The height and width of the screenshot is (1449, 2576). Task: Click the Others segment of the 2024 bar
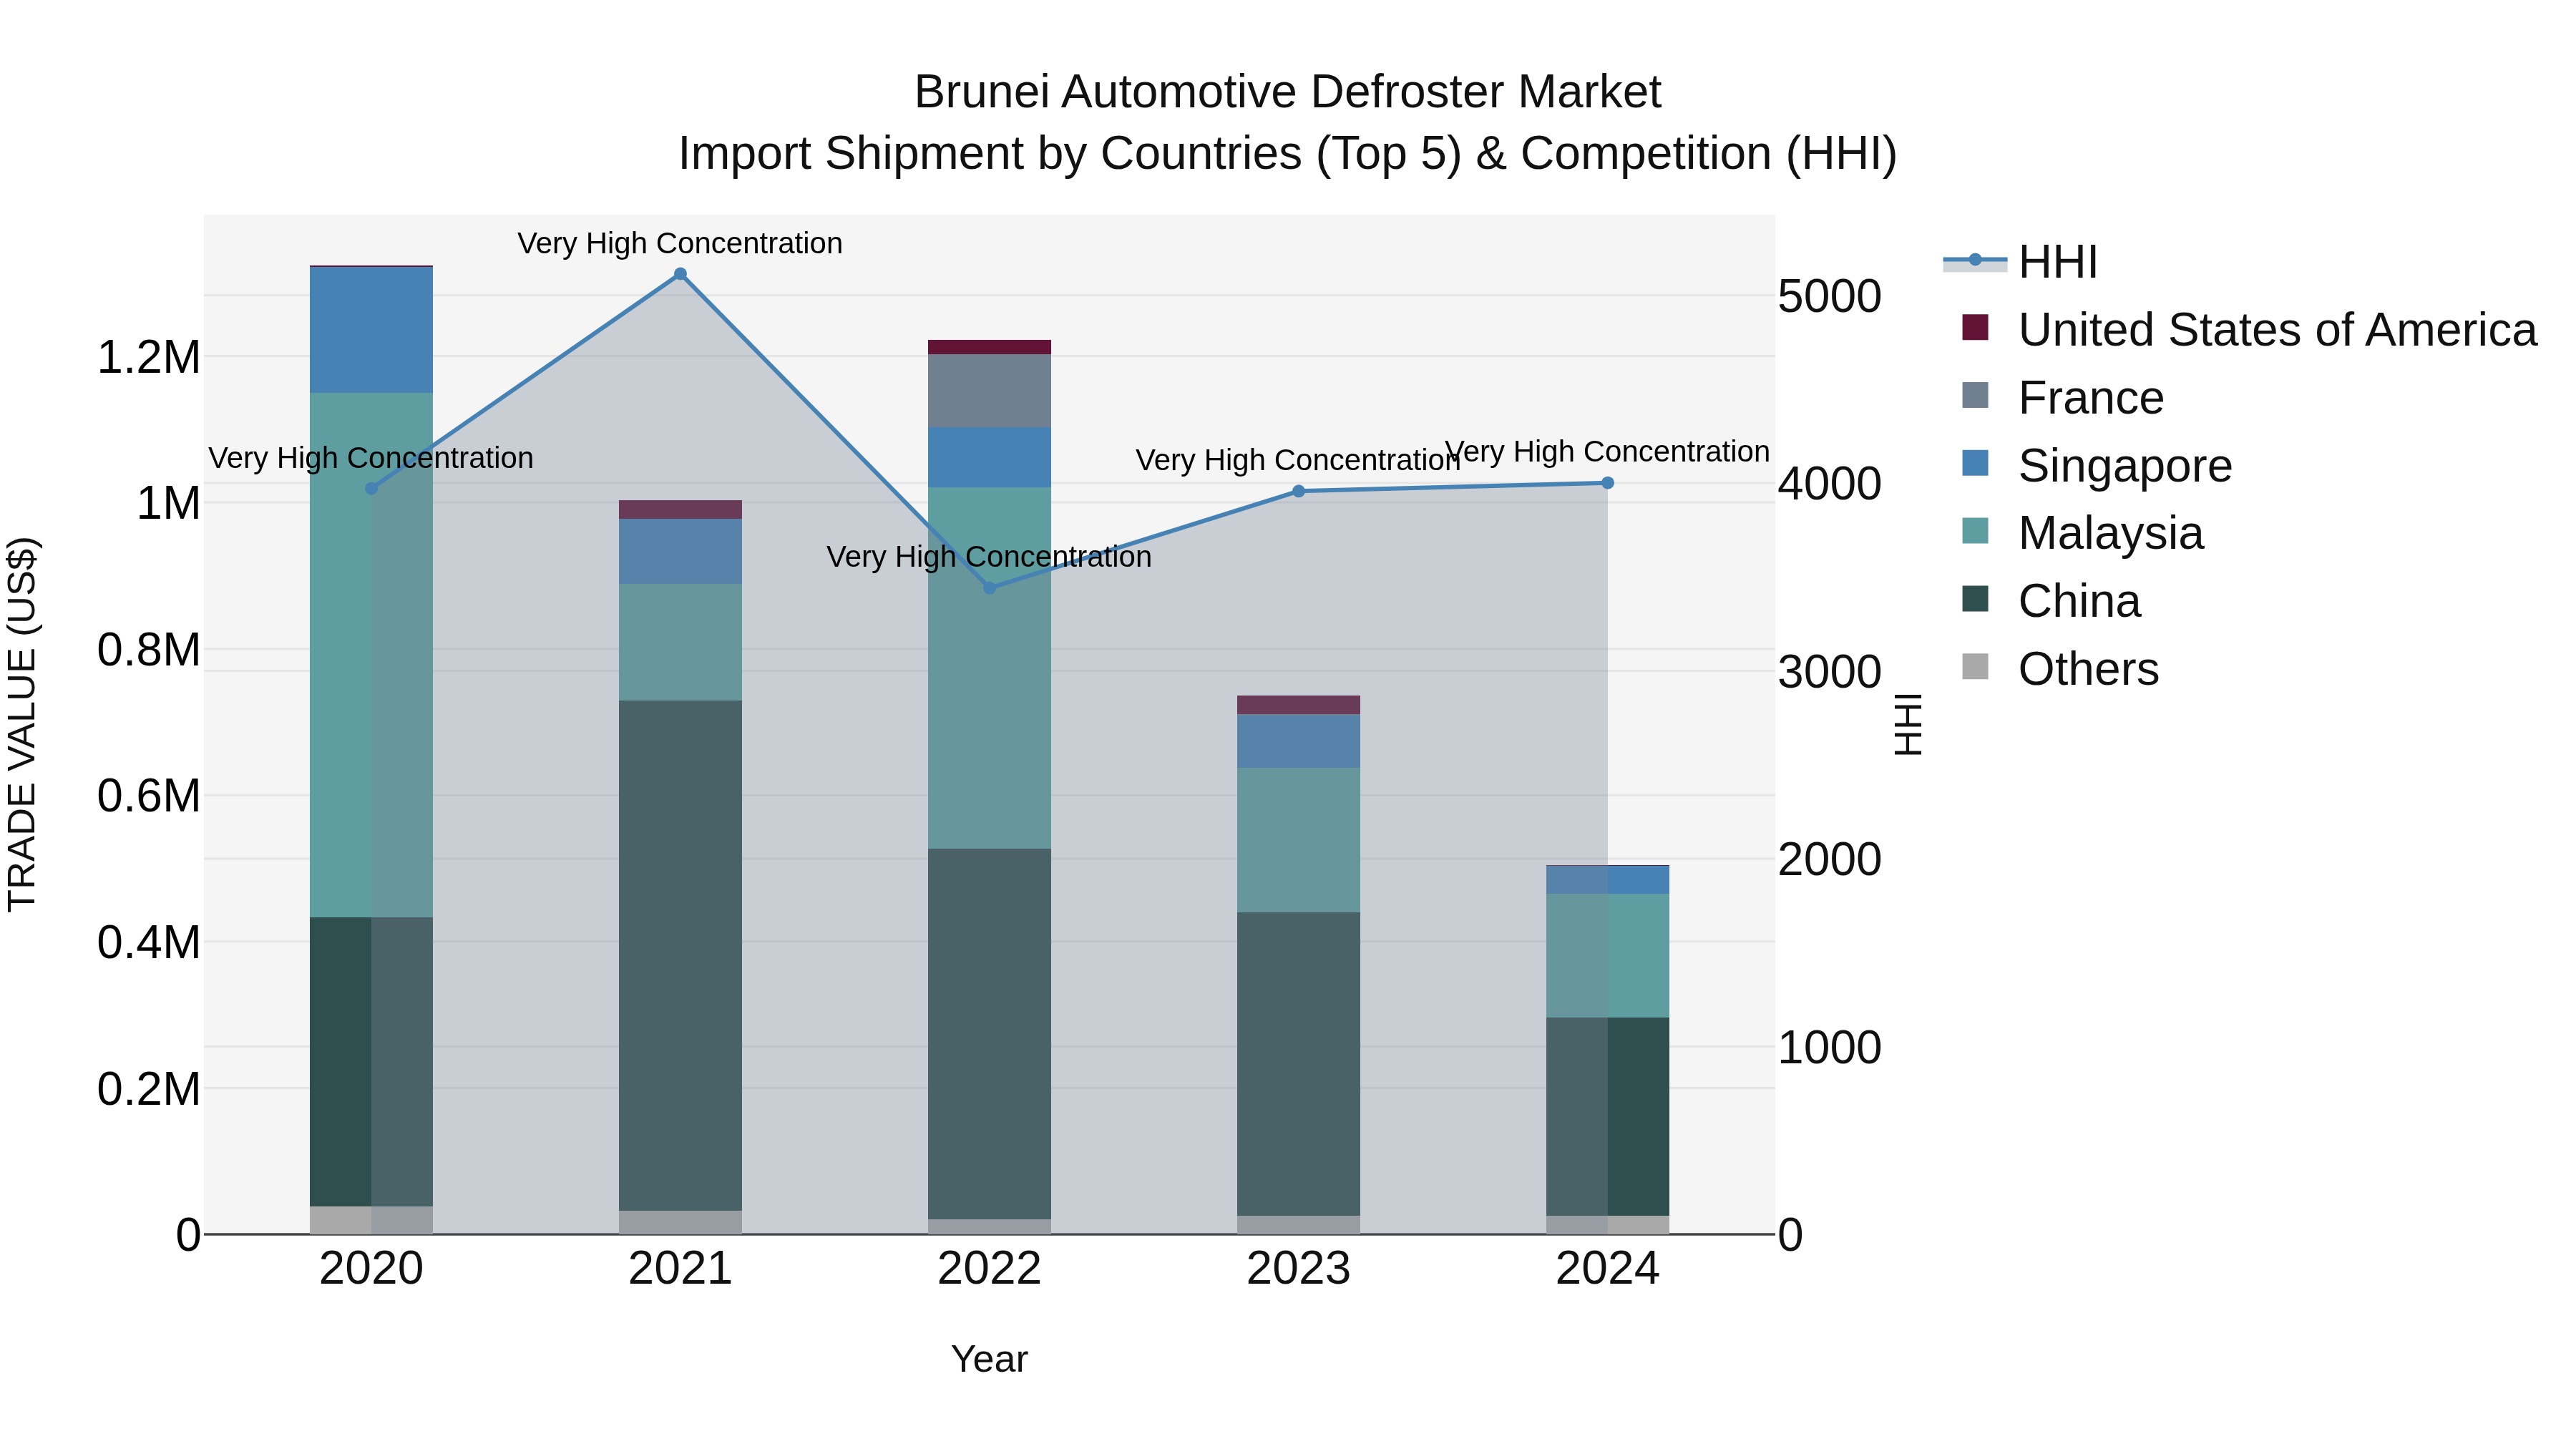point(1608,1225)
